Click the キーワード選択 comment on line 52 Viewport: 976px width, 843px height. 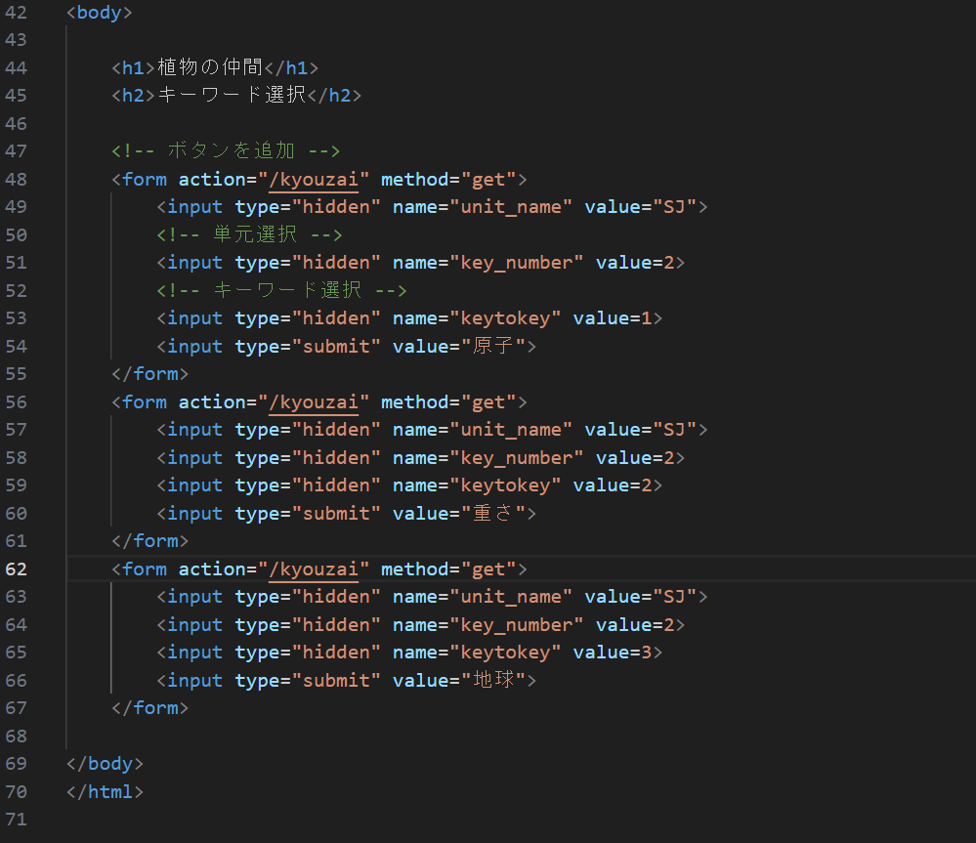[x=285, y=290]
